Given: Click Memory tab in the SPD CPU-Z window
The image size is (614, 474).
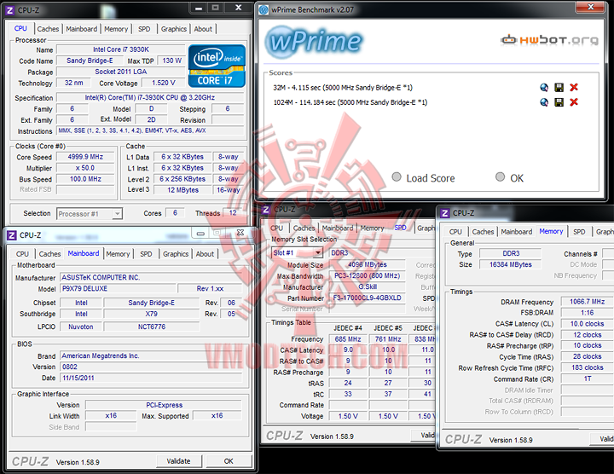Looking at the screenshot, I should coord(372,228).
